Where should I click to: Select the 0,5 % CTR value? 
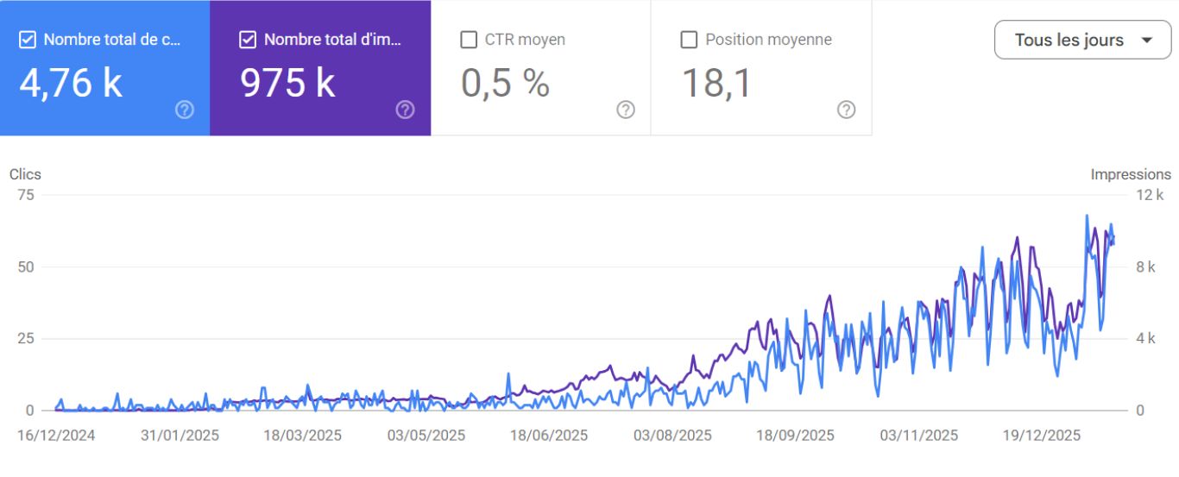tap(505, 83)
